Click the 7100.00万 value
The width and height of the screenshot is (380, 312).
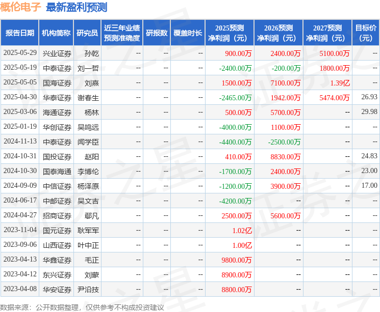coord(286,83)
